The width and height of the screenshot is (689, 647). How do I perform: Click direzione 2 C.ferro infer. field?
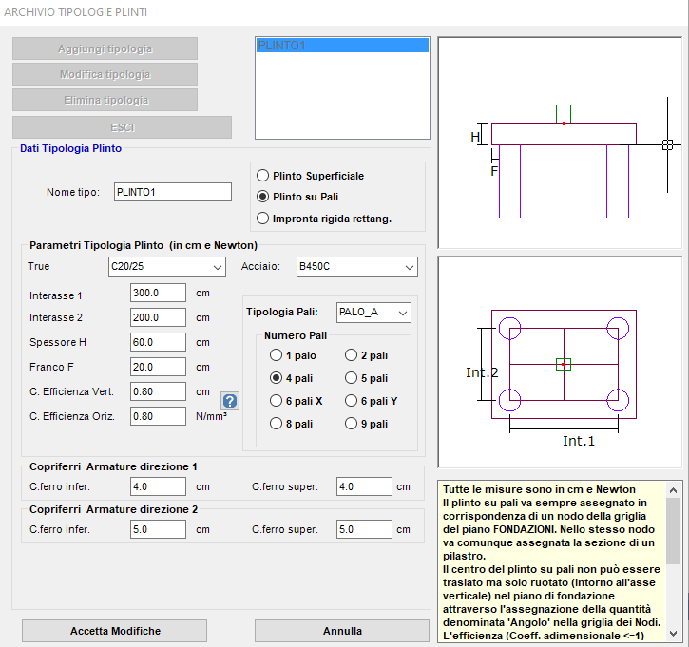click(158, 529)
